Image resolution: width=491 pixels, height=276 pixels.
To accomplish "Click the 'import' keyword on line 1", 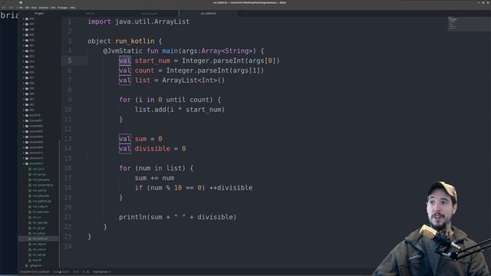I will pyautogui.click(x=99, y=21).
